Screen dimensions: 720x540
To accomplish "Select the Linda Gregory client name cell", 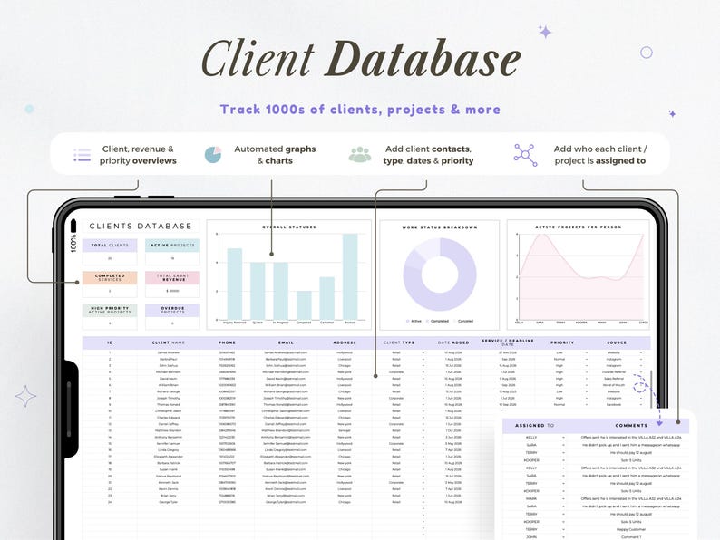I will [x=169, y=450].
